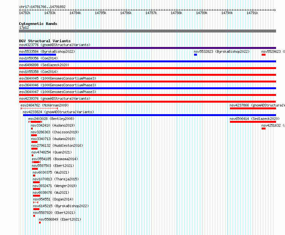The image size is (285, 235).
Task: Open esv2403028 Bentley2008 variant
Action: tap(51, 119)
